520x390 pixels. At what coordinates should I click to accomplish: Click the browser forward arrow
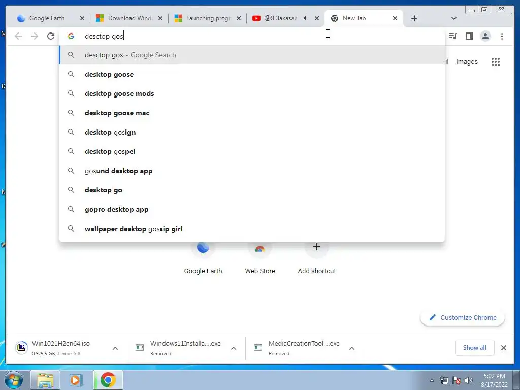[x=34, y=36]
